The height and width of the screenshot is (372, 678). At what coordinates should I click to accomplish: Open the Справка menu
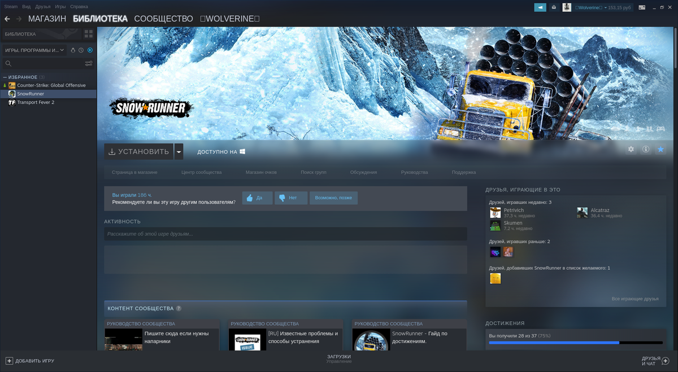[x=79, y=6]
